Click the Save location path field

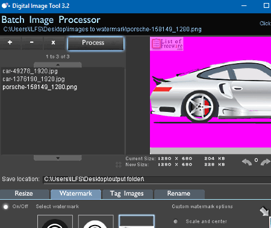pyautogui.click(x=157, y=179)
